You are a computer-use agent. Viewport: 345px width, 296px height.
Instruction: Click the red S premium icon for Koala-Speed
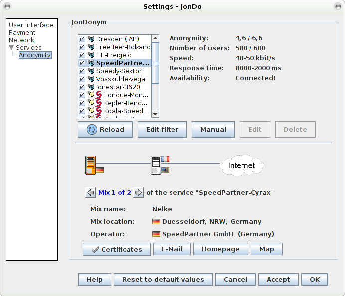(x=99, y=111)
